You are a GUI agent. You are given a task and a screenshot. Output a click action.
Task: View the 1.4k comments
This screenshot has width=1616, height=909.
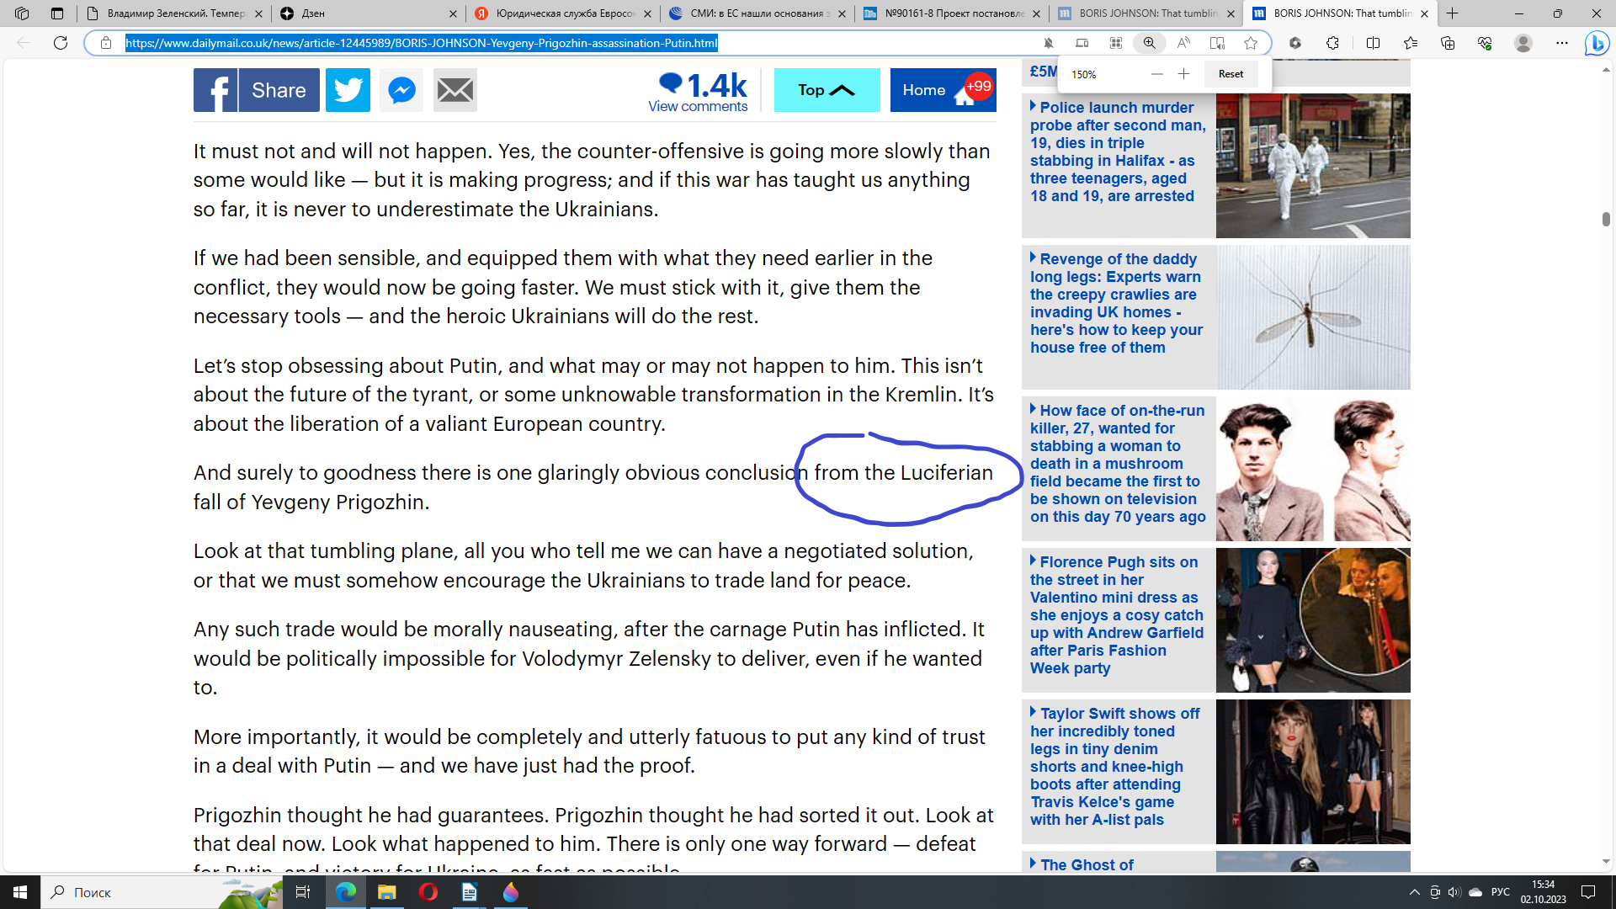(698, 91)
